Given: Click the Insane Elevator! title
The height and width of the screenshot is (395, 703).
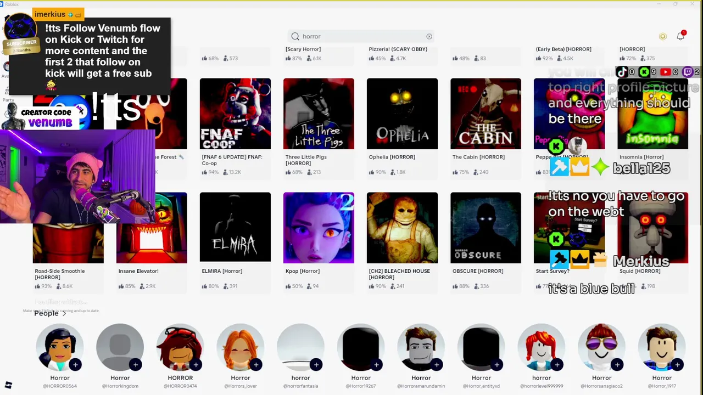Looking at the screenshot, I should (138, 271).
